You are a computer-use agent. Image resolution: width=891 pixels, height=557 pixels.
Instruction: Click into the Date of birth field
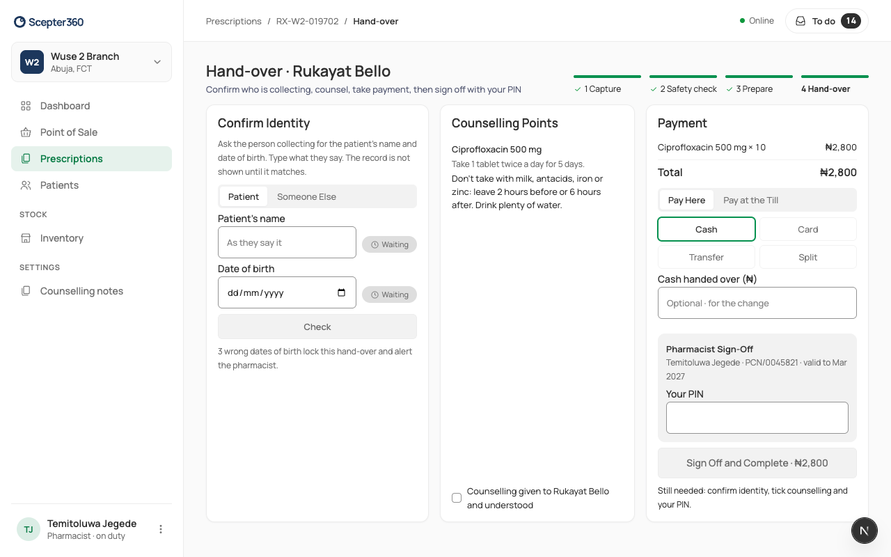point(287,292)
